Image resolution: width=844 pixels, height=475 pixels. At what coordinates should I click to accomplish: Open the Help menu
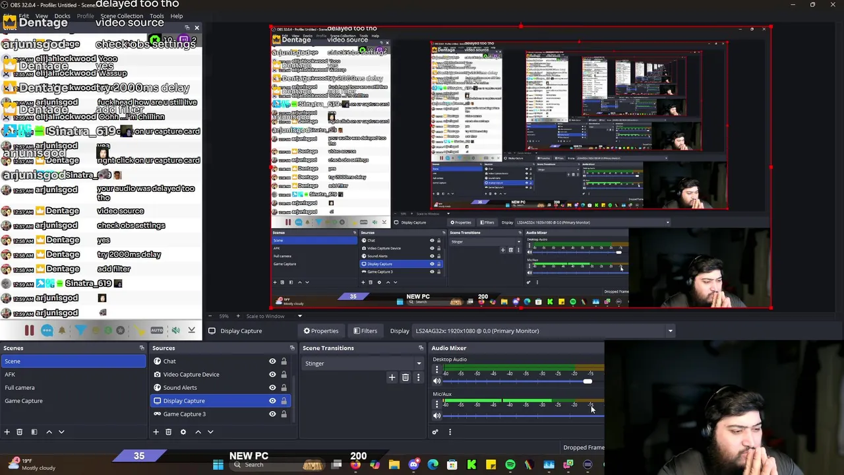click(x=177, y=16)
